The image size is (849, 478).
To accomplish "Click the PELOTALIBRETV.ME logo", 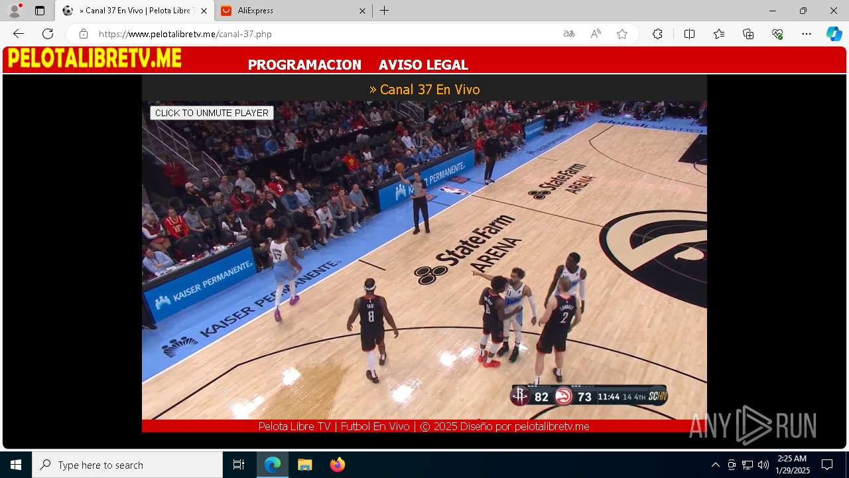I will pyautogui.click(x=94, y=59).
